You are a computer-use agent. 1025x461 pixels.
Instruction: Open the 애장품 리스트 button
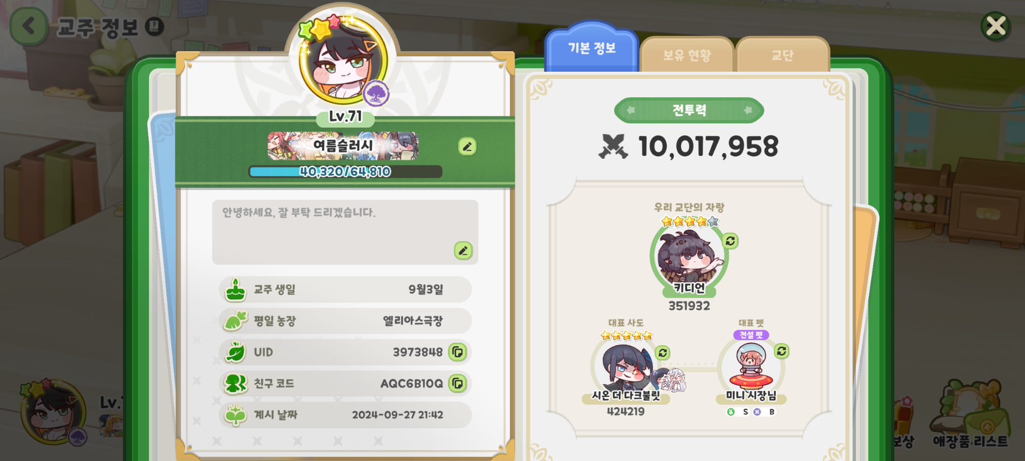coord(970,414)
